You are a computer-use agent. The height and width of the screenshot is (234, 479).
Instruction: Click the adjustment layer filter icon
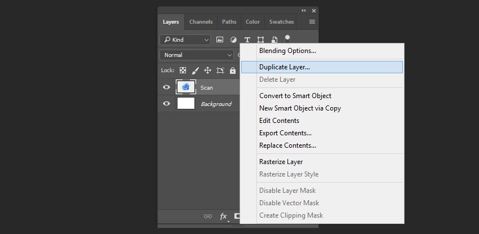(233, 39)
